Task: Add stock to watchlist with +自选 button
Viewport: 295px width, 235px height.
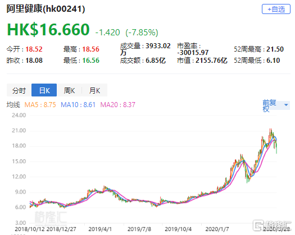Action: (x=276, y=9)
